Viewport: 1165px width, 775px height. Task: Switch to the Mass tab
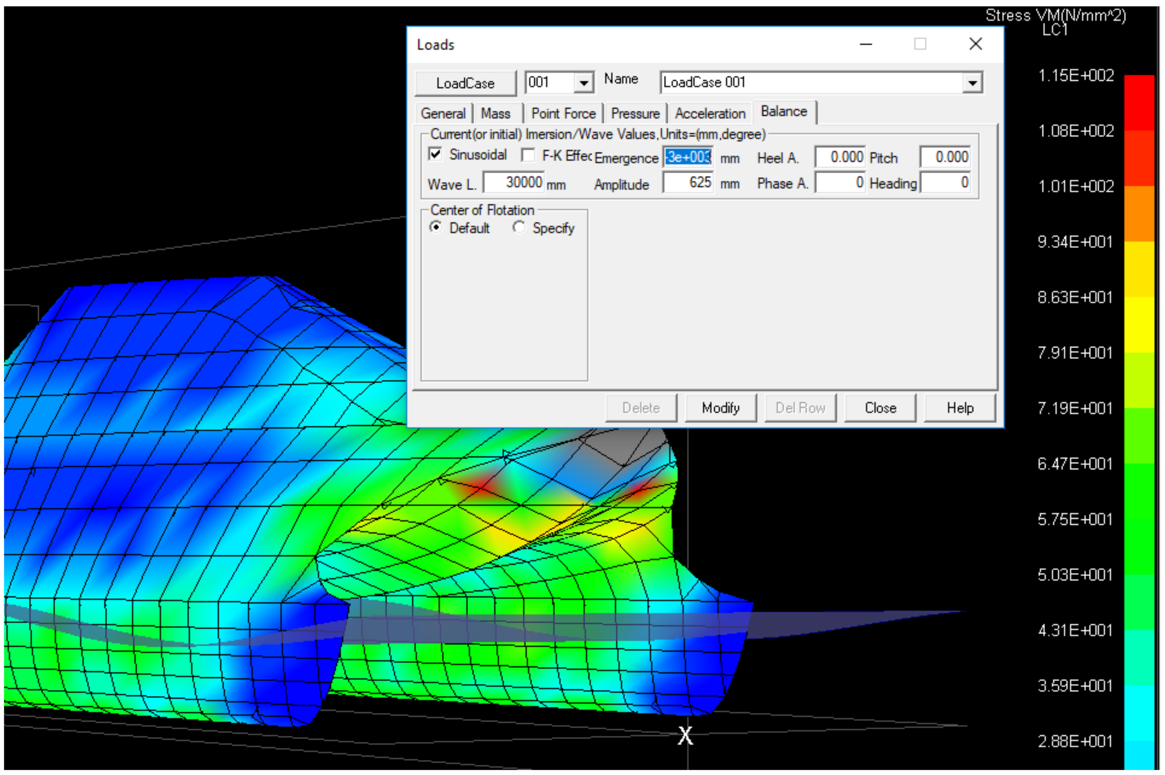click(496, 113)
